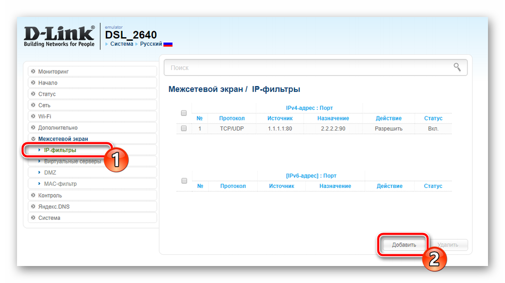Expand the Яндекс.DNS menu section
The image size is (505, 283).
[92, 207]
